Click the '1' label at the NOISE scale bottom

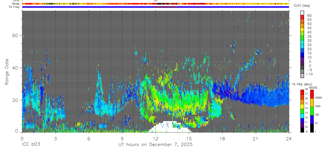tap(315, 132)
